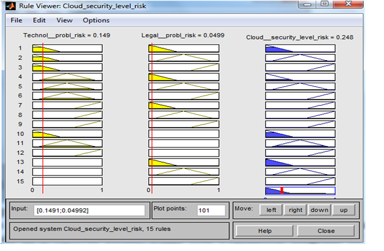The height and width of the screenshot is (251, 384).
Task: Click the Plot points field
Action: 211,210
